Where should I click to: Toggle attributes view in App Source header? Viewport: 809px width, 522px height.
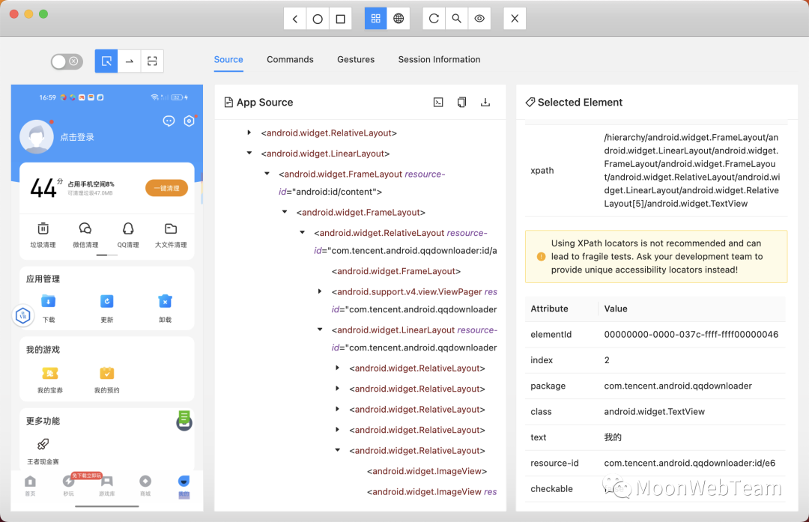pyautogui.click(x=438, y=102)
